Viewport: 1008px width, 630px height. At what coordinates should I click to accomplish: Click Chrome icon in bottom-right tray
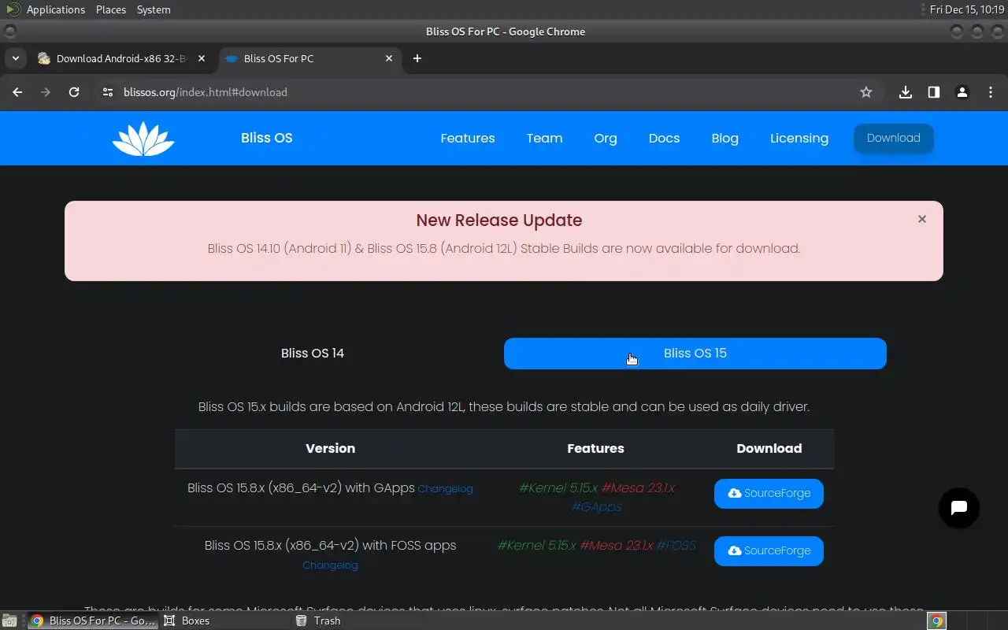[936, 621]
